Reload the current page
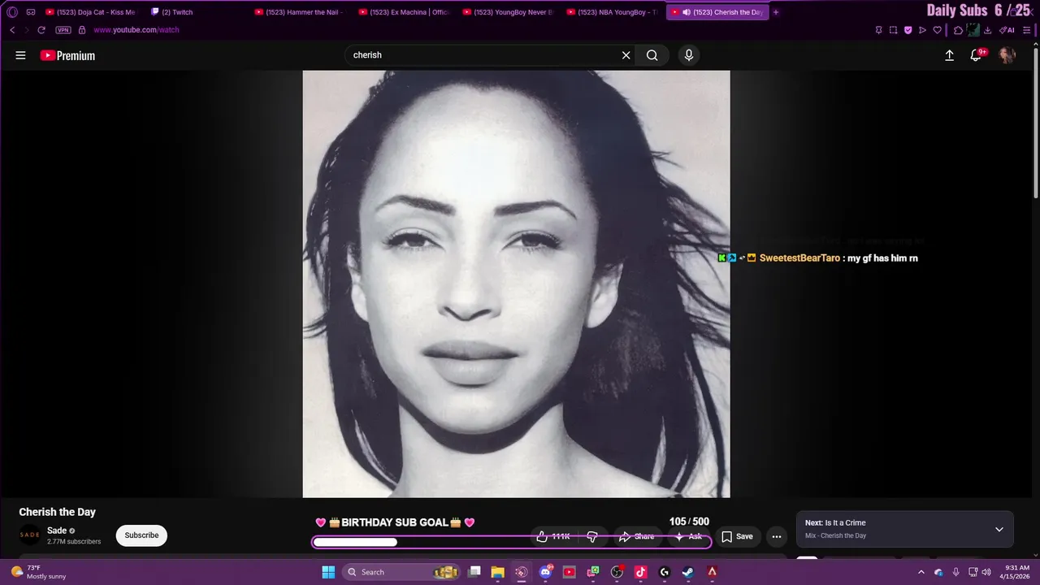The image size is (1040, 585). (41, 30)
